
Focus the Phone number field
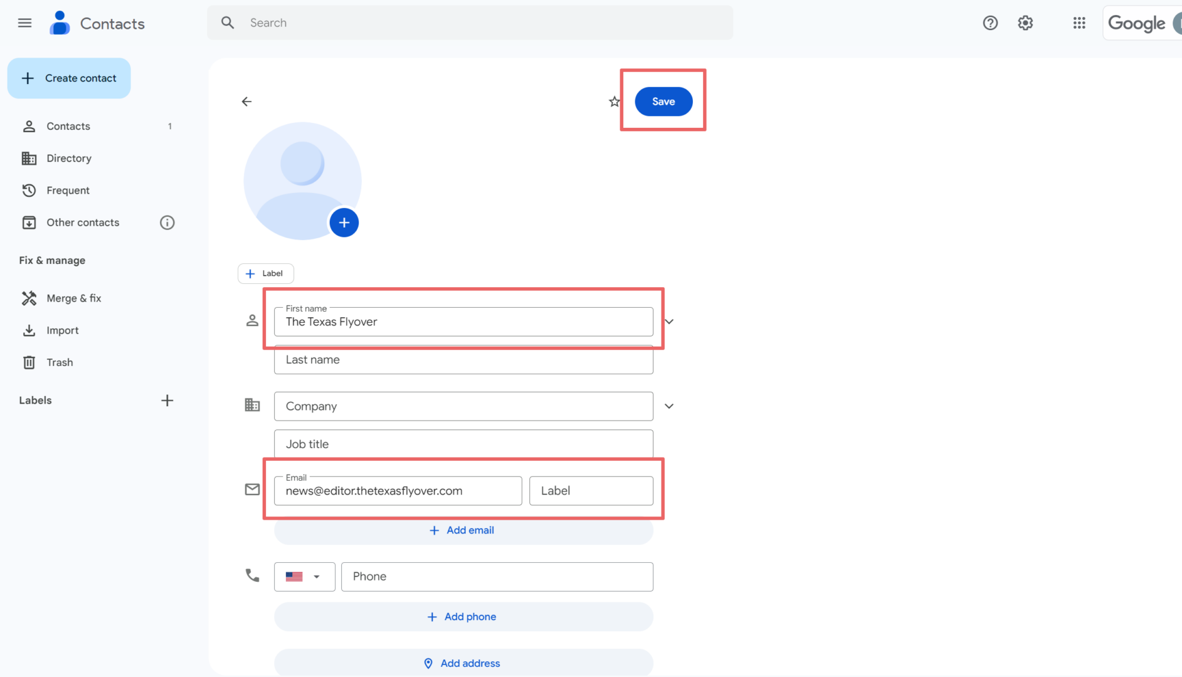[x=497, y=577]
